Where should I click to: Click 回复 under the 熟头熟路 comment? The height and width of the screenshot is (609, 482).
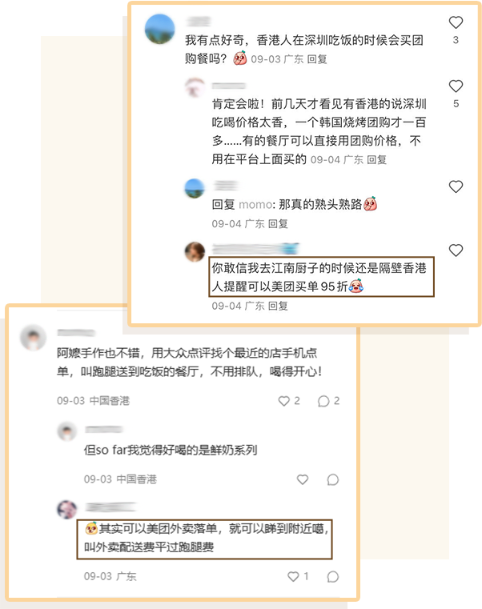point(278,224)
